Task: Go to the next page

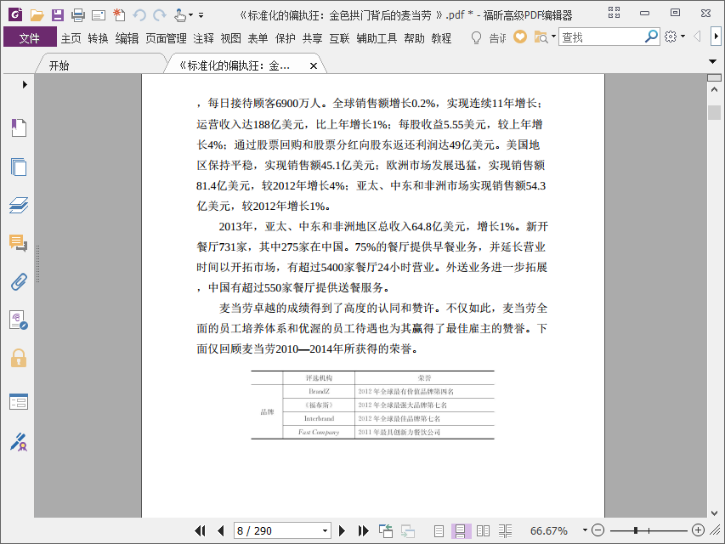Action: pos(343,530)
